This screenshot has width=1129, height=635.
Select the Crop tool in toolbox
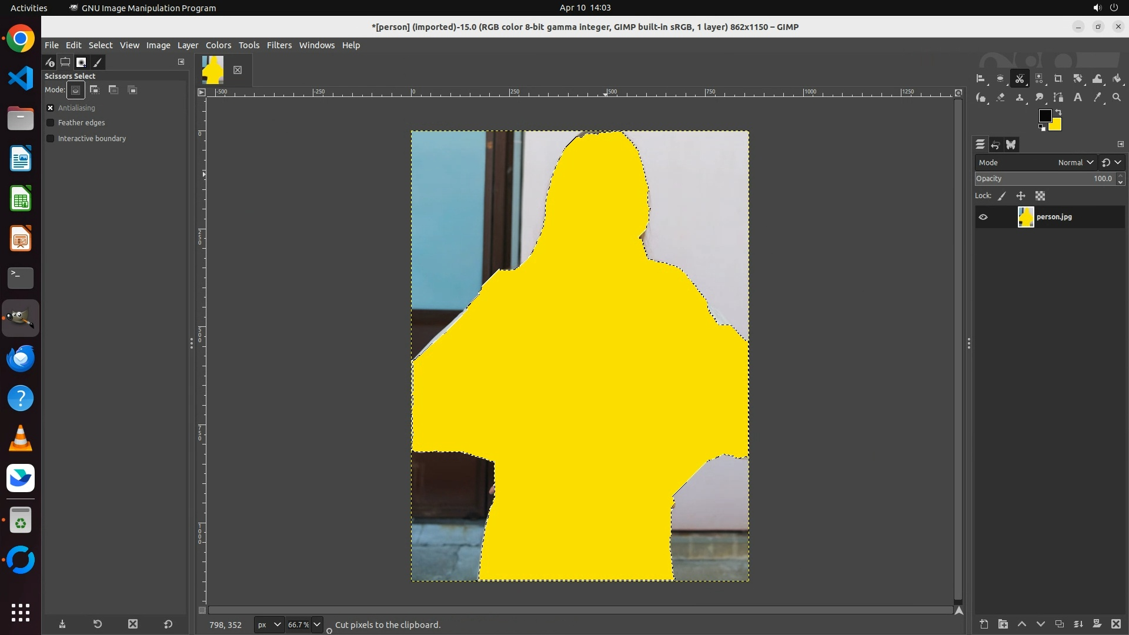click(1058, 79)
